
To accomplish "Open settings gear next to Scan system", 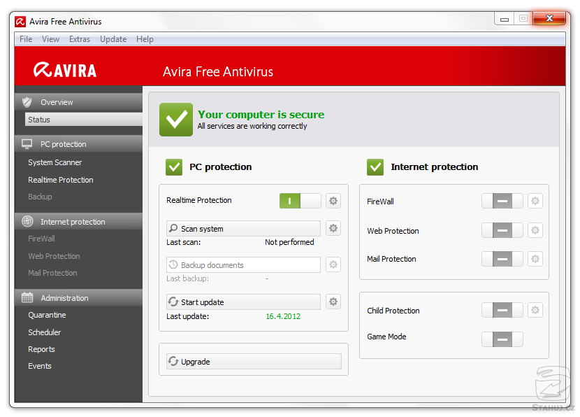I will (x=333, y=228).
